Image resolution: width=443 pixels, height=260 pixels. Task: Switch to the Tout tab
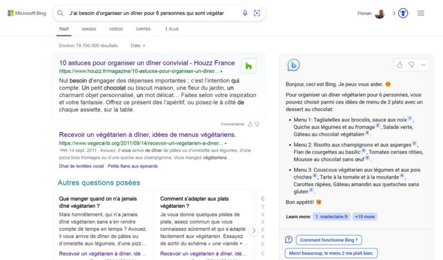(x=64, y=29)
